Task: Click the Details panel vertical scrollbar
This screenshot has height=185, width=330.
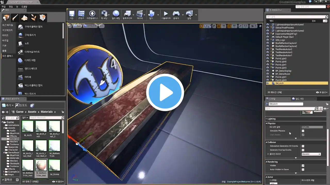Action: tap(328, 148)
